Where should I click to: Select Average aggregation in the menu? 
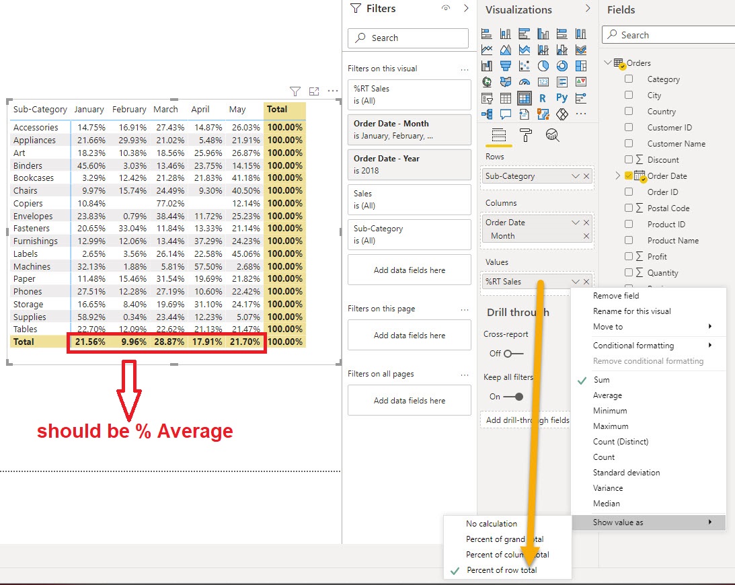tap(649, 395)
